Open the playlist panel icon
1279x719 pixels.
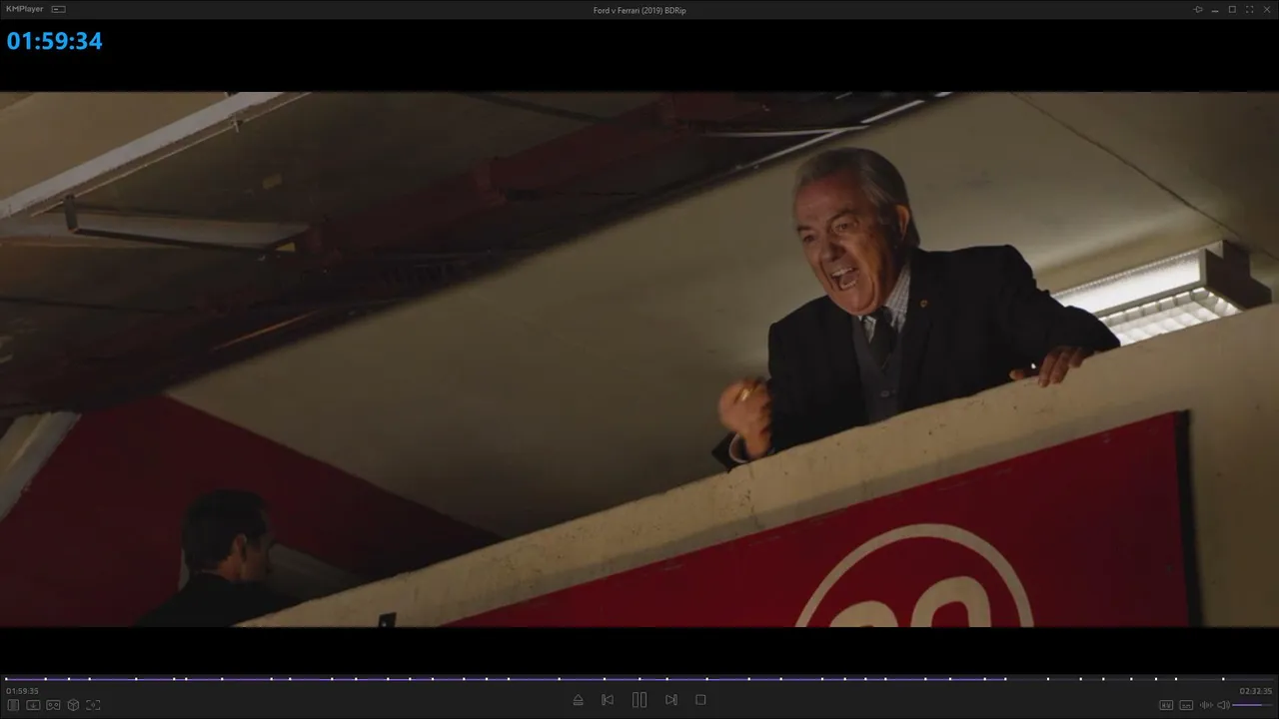point(14,705)
